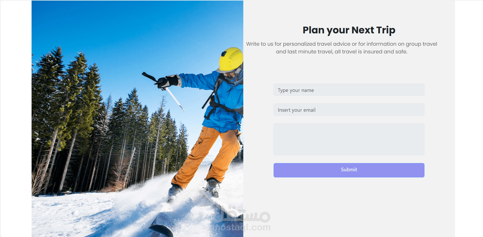Select the 'Plan your Next Trip' heading
Image resolution: width=483 pixels, height=237 pixels.
pos(349,30)
